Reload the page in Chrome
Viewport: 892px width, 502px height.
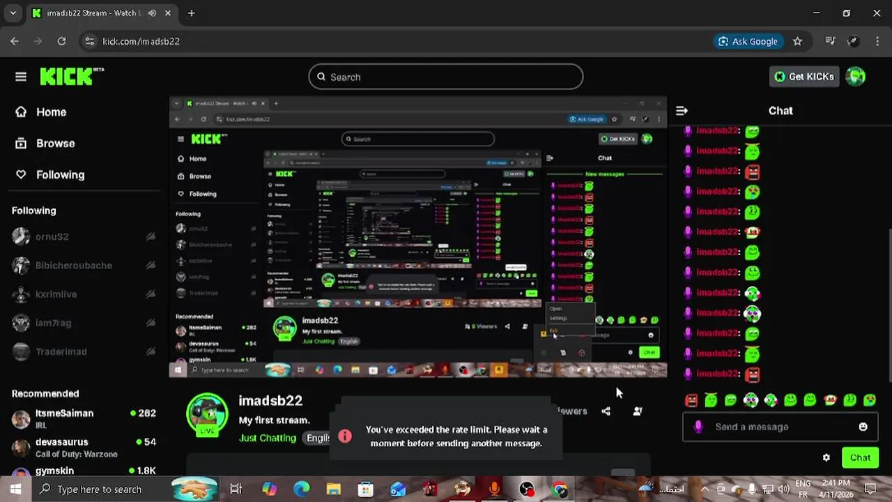[x=61, y=41]
